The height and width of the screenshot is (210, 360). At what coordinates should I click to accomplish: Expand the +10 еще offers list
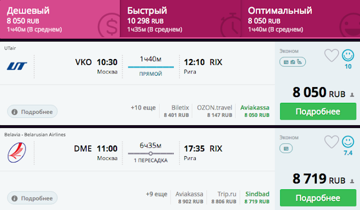click(x=143, y=107)
